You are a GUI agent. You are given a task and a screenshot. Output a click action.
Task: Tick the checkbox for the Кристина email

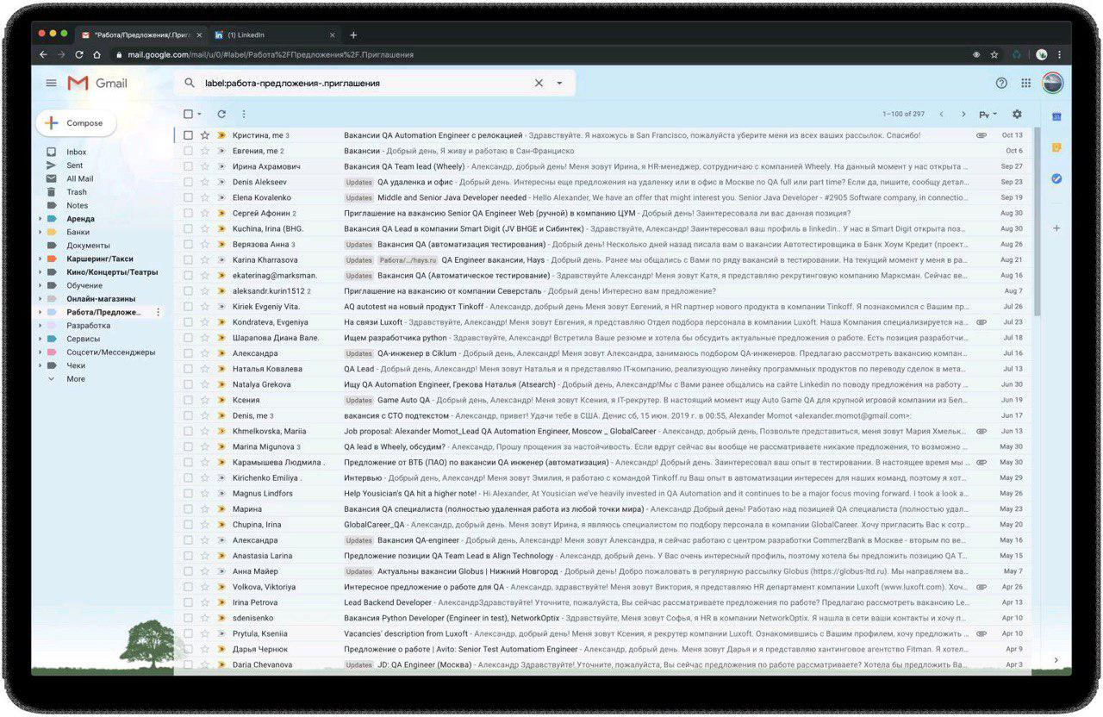(188, 135)
